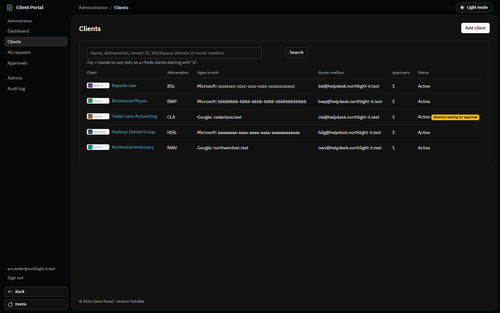Click 'Google: cedarlane.test' sign-in cell
The height and width of the screenshot is (313, 500).
coord(219,117)
